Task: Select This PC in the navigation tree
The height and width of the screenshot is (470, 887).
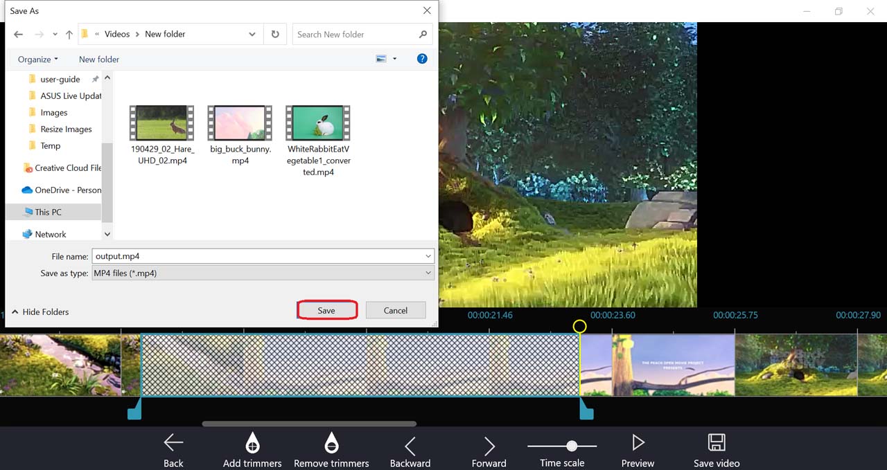Action: click(x=48, y=212)
